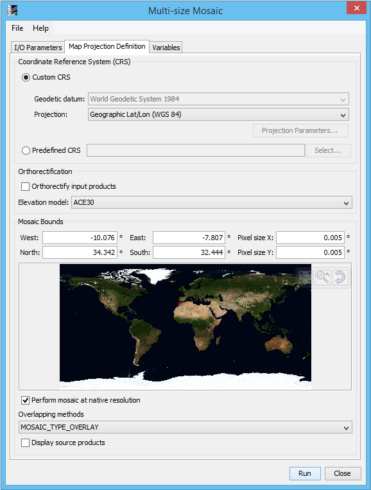The image size is (371, 490).
Task: Click the zoom-all world map overlay icon
Action: pyautogui.click(x=305, y=277)
